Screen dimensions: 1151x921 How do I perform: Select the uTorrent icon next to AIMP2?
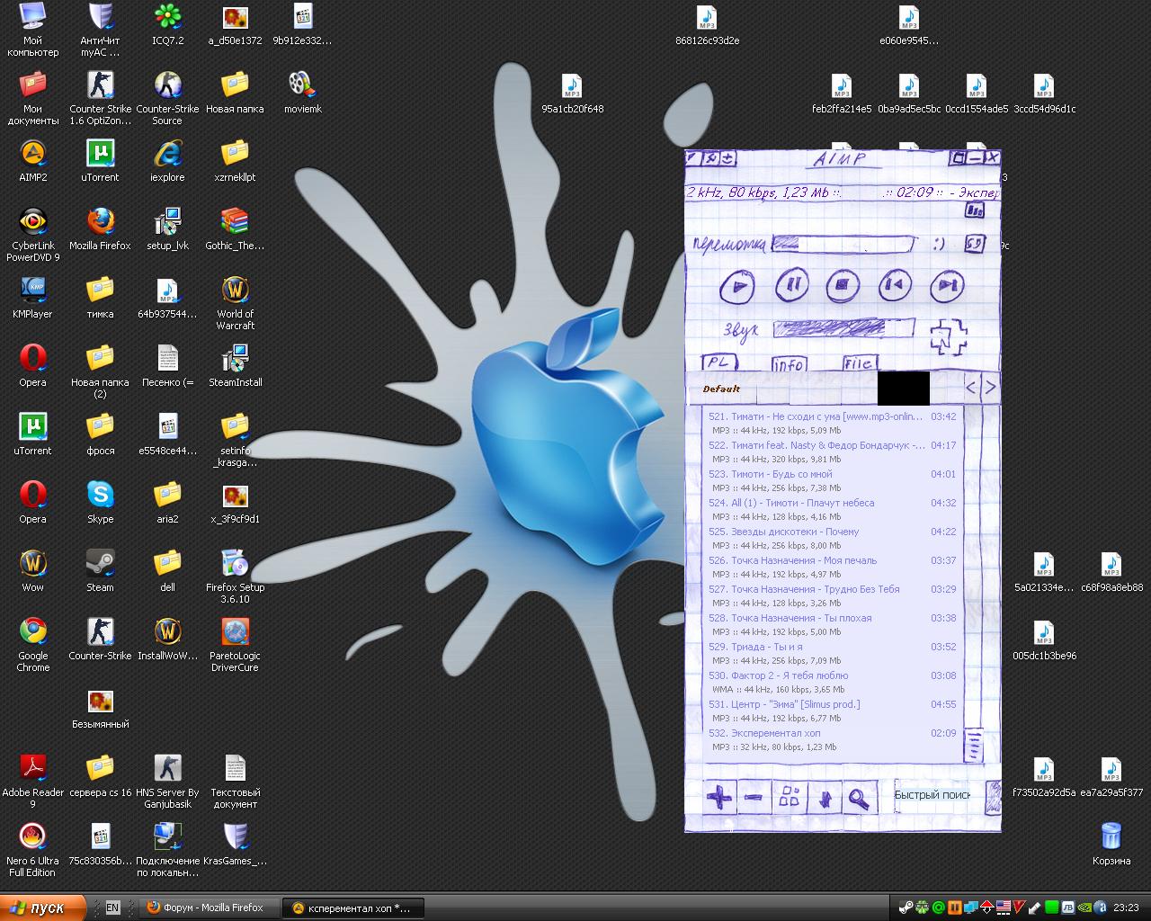click(x=100, y=161)
